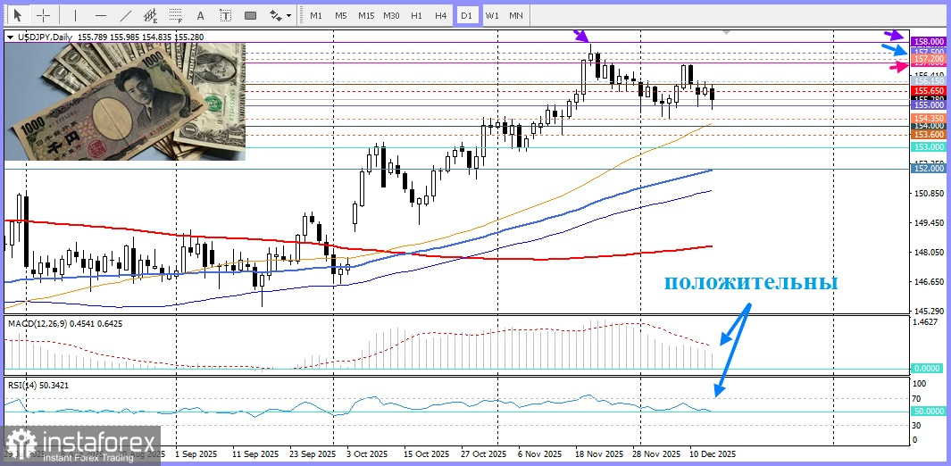Select the cursor arrow tool
The image size is (951, 466).
click(x=18, y=15)
